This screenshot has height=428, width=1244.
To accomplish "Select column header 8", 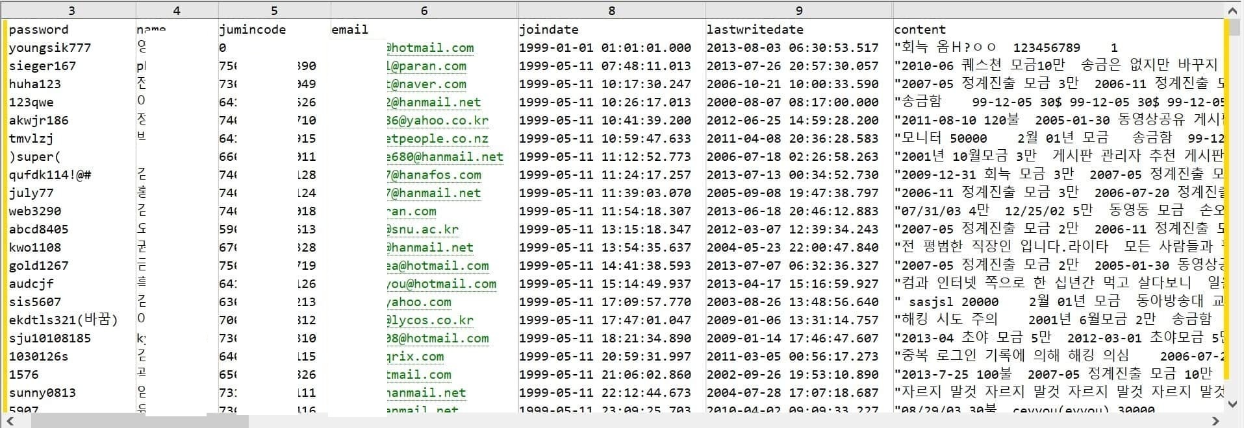I will coord(611,10).
